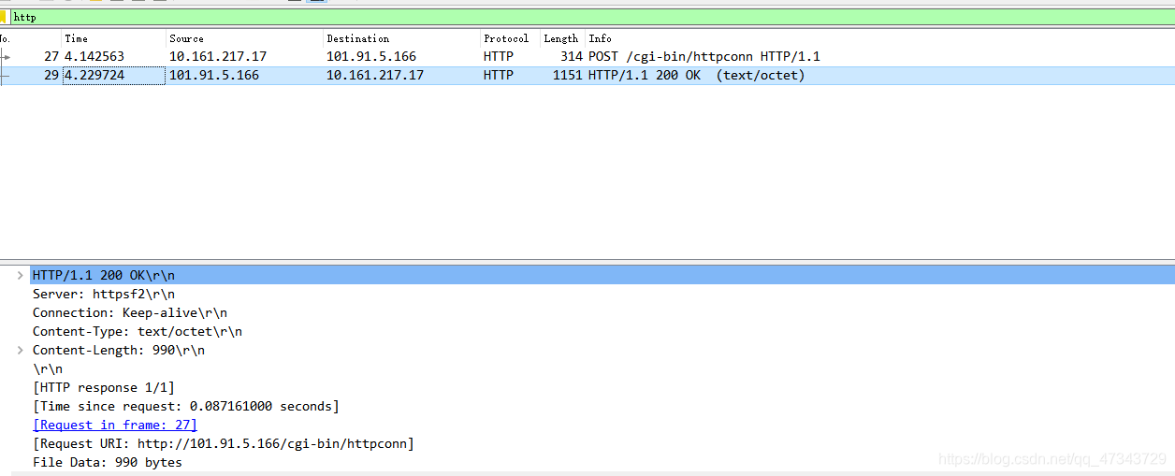The image size is (1175, 476).
Task: Click the length value 1151
Action: (567, 76)
